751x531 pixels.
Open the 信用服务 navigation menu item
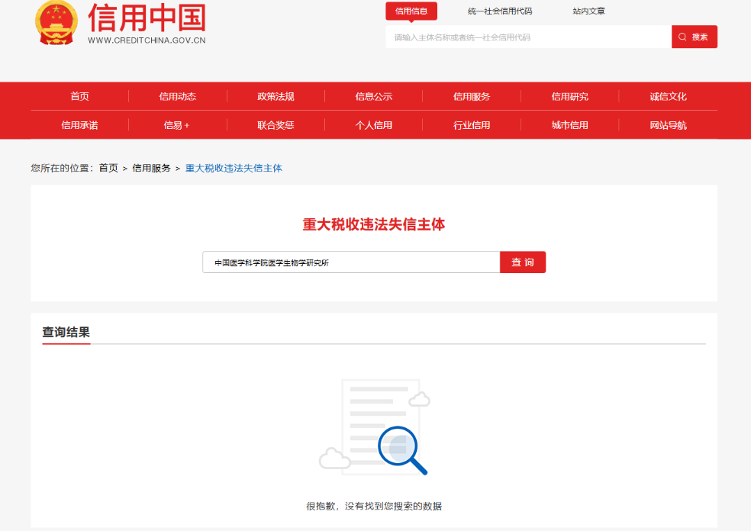point(472,96)
